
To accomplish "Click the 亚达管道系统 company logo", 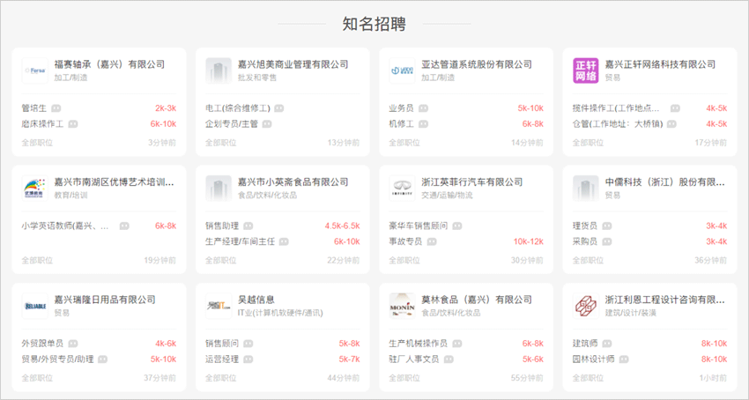I will coord(402,70).
